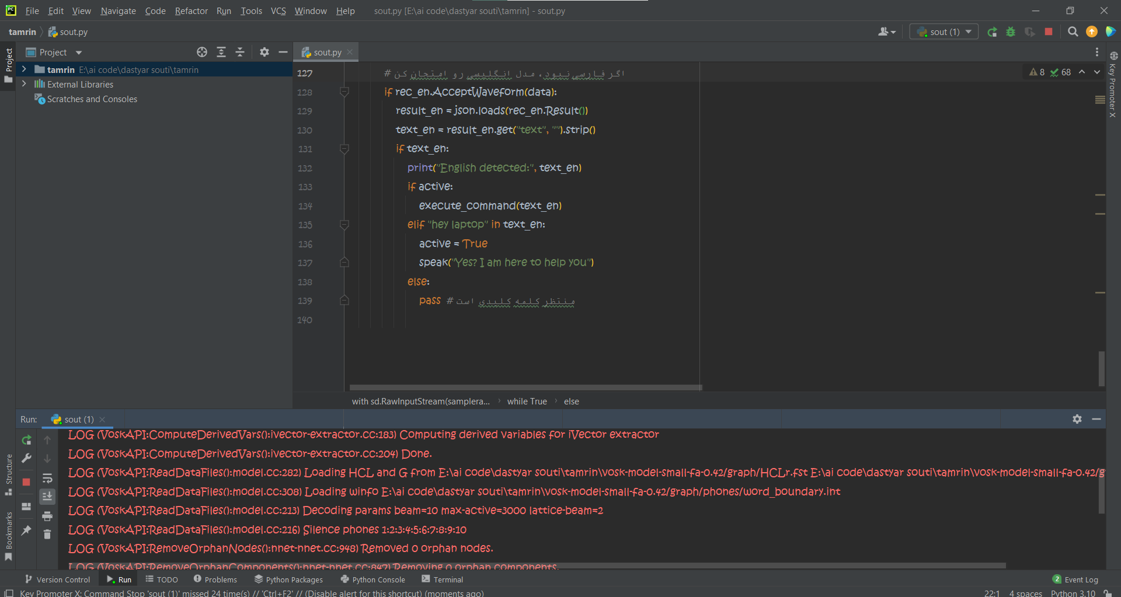Click the Rerun 'sout (1)' toolbar icon

pyautogui.click(x=992, y=32)
